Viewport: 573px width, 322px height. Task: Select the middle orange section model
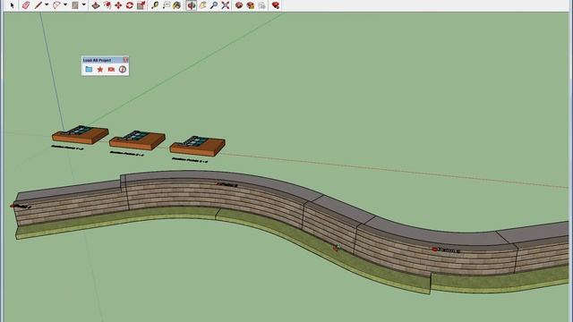(137, 140)
